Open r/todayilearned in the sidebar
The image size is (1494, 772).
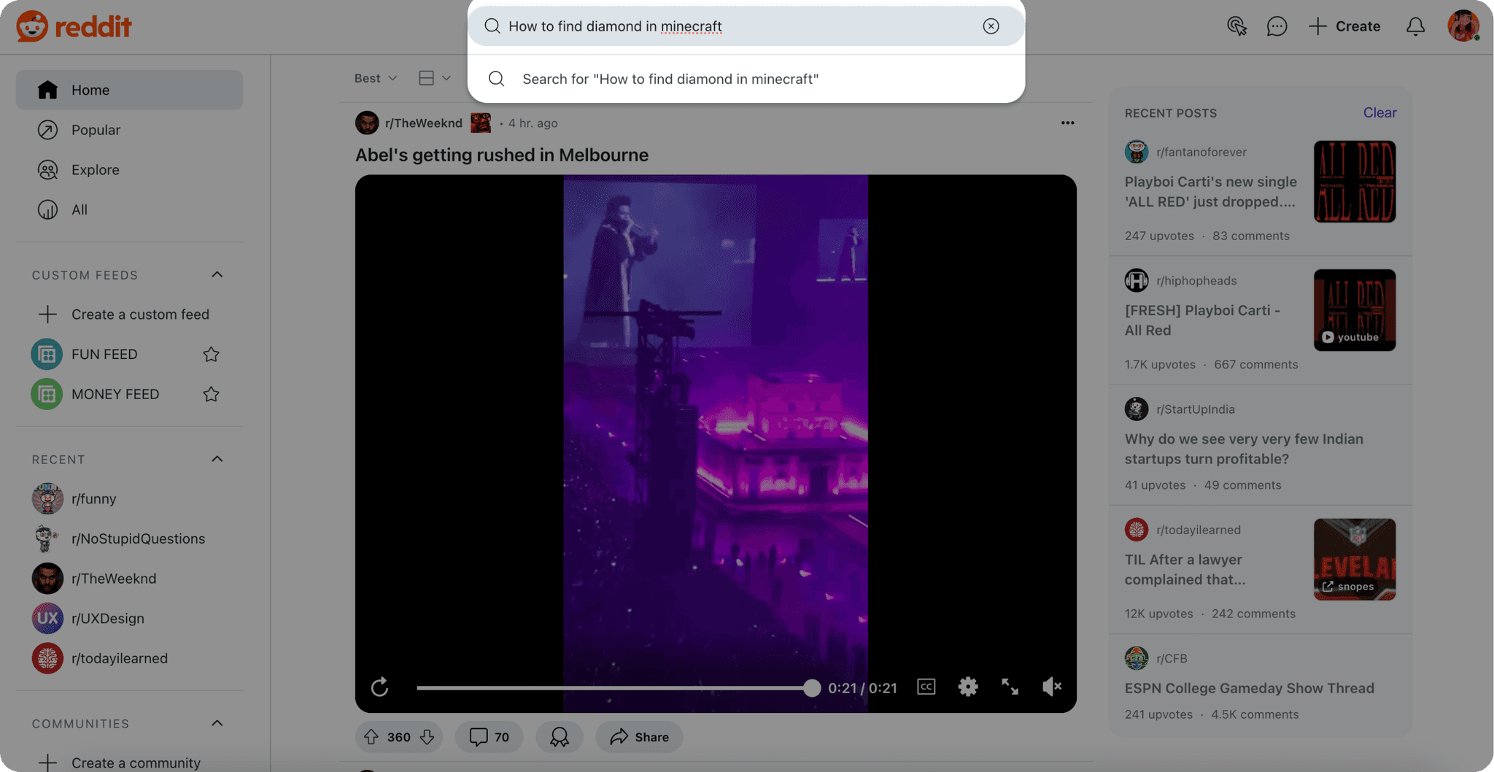pos(129,658)
